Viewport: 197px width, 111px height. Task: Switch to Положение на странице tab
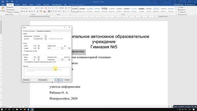[43, 31]
